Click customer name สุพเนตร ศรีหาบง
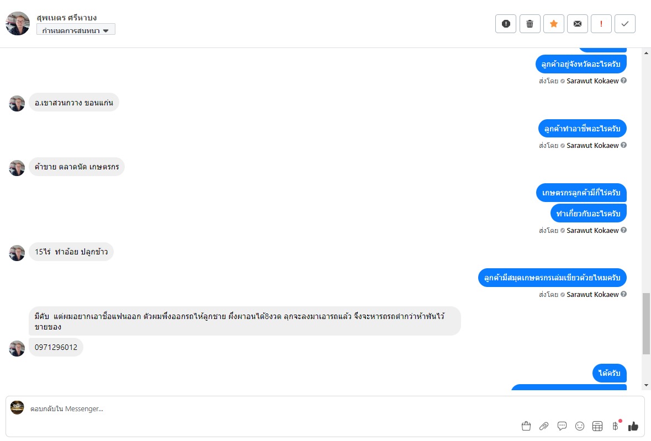 coord(66,18)
